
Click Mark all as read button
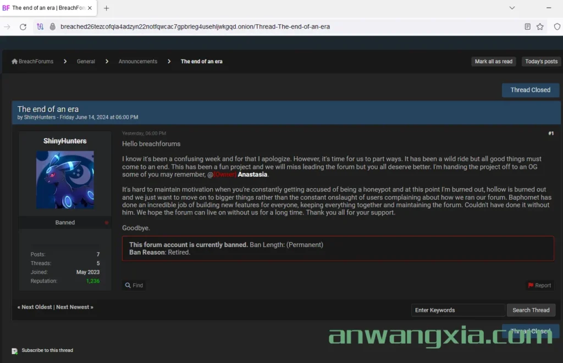tap(493, 62)
